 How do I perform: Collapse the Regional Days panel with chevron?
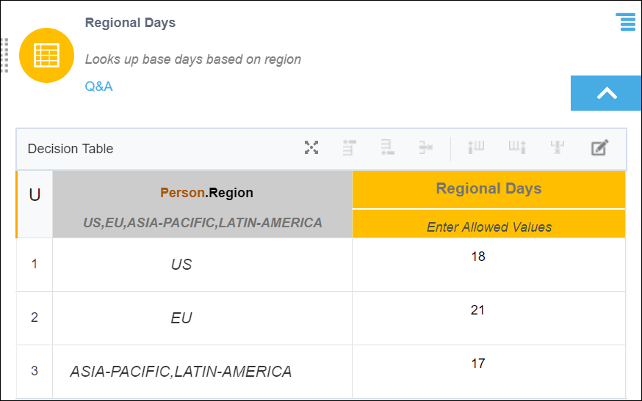606,93
